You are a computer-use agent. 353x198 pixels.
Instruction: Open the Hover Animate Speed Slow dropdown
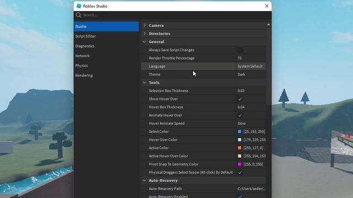click(x=250, y=123)
